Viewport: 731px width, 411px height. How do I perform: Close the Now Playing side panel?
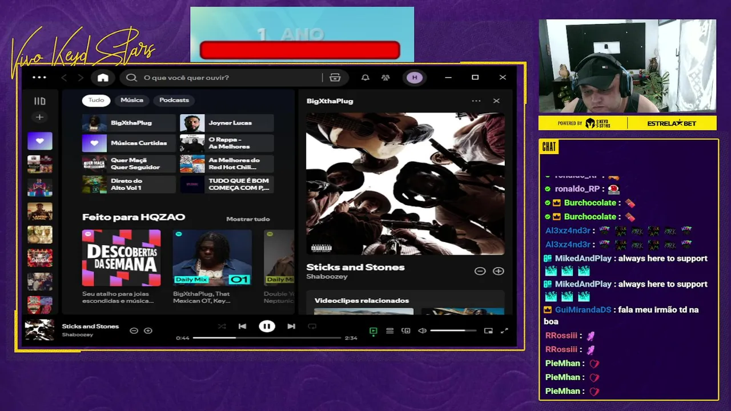coord(496,101)
